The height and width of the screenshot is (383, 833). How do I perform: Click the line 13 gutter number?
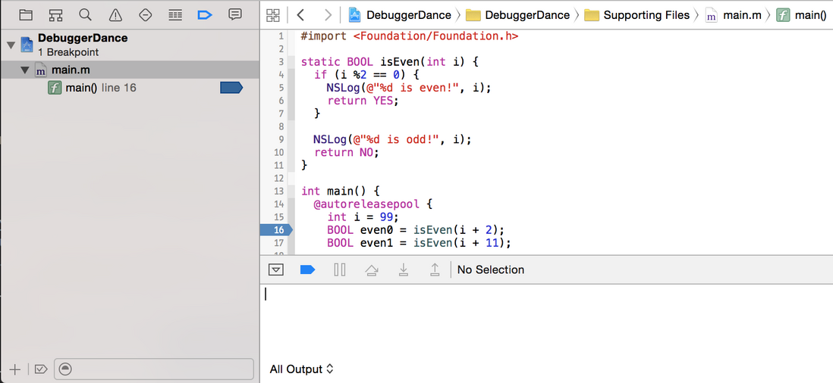pyautogui.click(x=279, y=191)
